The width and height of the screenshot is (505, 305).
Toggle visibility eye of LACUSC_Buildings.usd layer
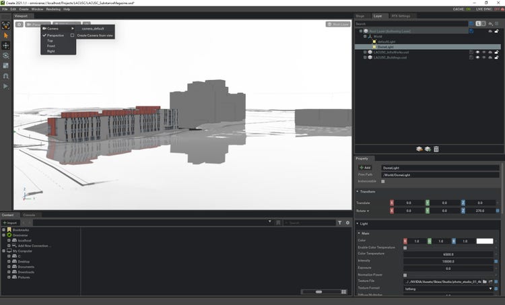477,57
